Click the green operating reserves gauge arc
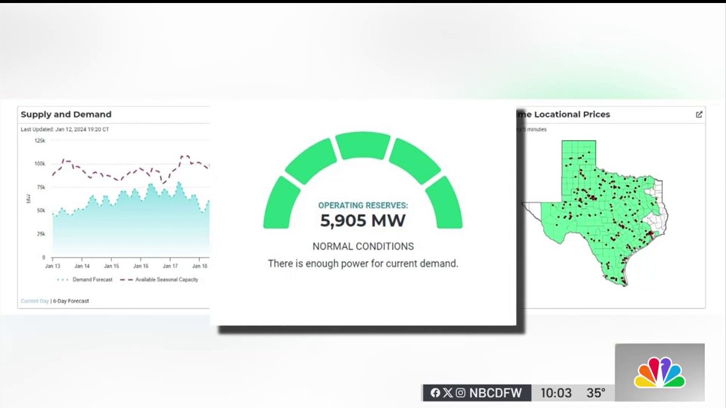 (x=362, y=145)
